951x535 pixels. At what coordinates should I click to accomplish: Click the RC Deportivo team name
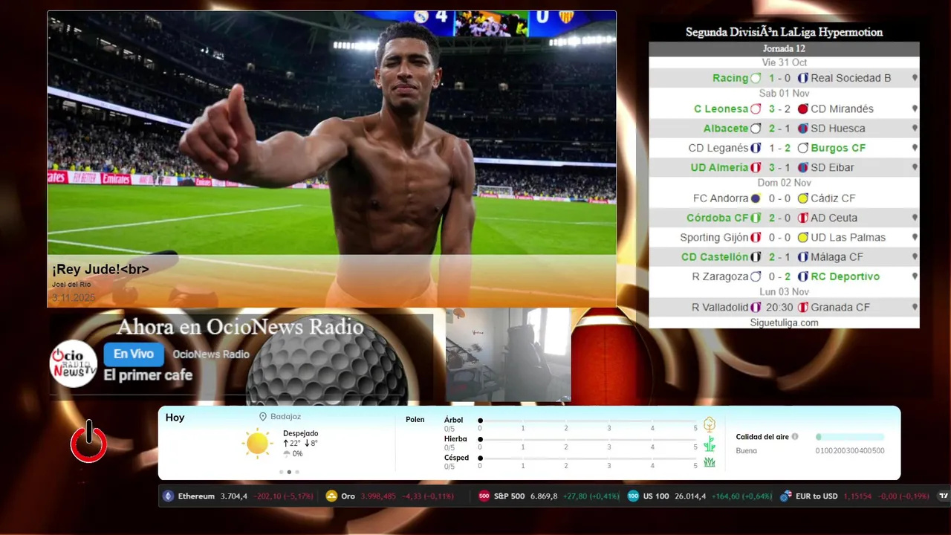click(845, 276)
